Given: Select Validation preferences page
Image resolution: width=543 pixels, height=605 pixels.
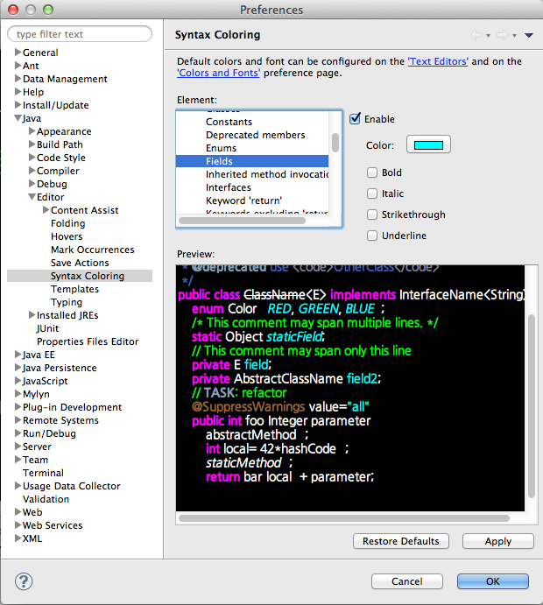Looking at the screenshot, I should click(x=46, y=499).
